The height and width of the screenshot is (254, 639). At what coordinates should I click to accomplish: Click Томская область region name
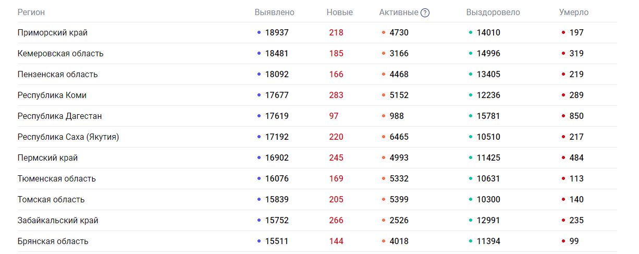51,200
